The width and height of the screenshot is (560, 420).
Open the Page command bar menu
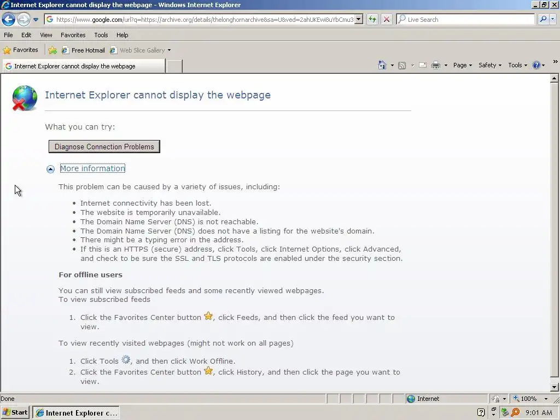coord(463,65)
